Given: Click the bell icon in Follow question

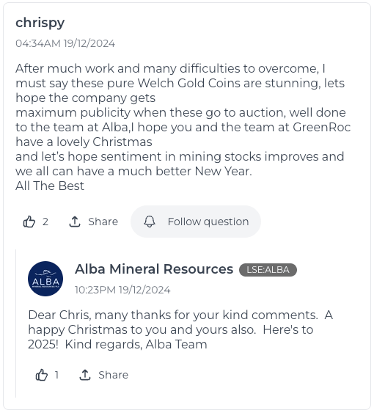Looking at the screenshot, I should tap(150, 222).
